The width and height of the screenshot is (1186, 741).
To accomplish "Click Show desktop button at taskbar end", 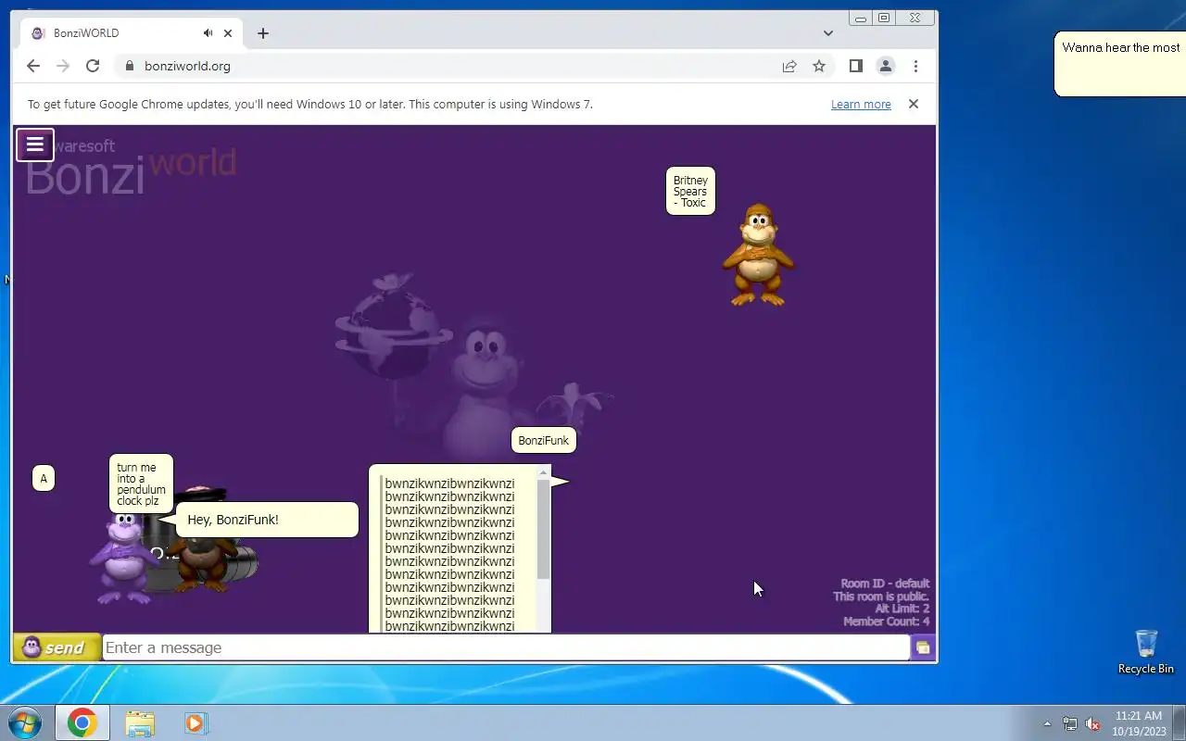I will click(x=1179, y=722).
